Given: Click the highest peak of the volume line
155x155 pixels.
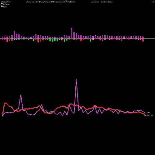Looking at the screenshot, I should coord(76,80).
